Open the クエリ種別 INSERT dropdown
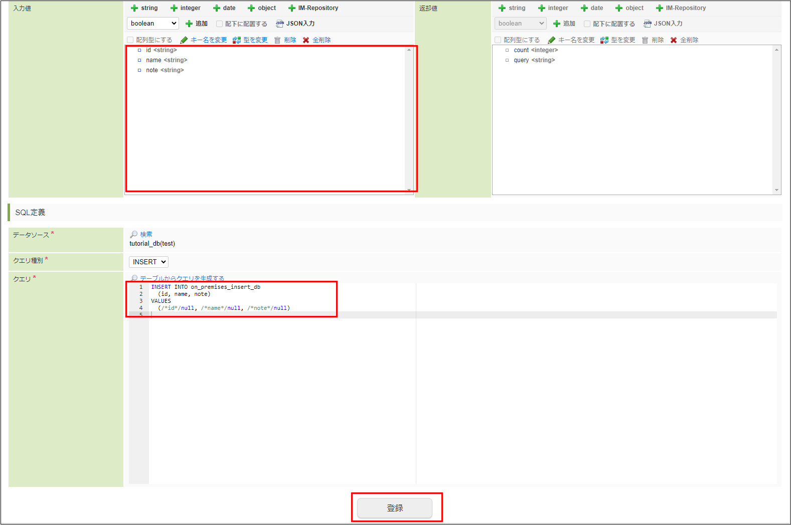 tap(148, 262)
